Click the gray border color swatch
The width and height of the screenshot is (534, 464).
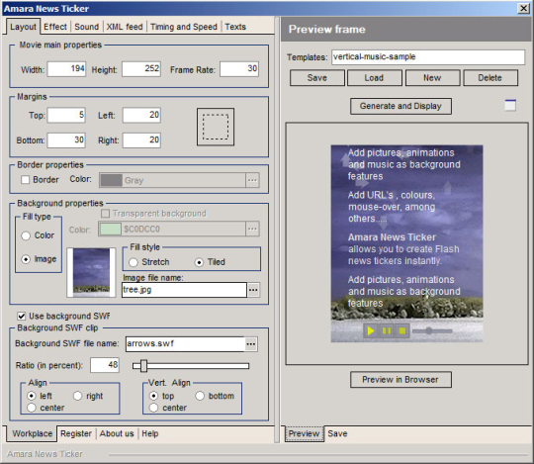(x=112, y=180)
